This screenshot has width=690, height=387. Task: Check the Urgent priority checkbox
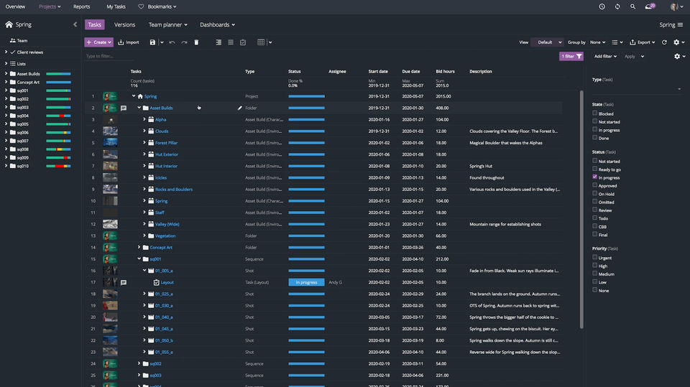point(594,258)
